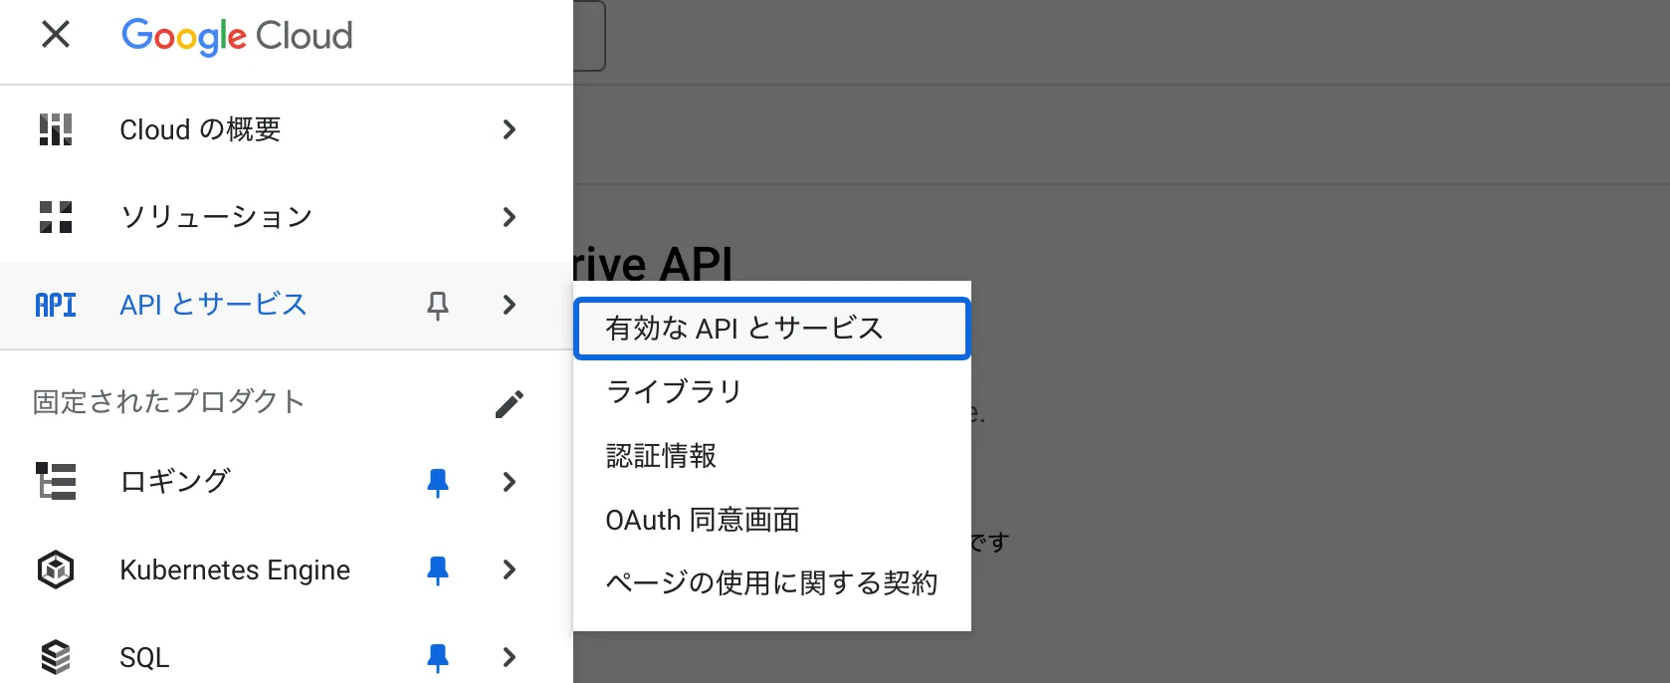Click the Google Cloud logo

click(x=237, y=36)
